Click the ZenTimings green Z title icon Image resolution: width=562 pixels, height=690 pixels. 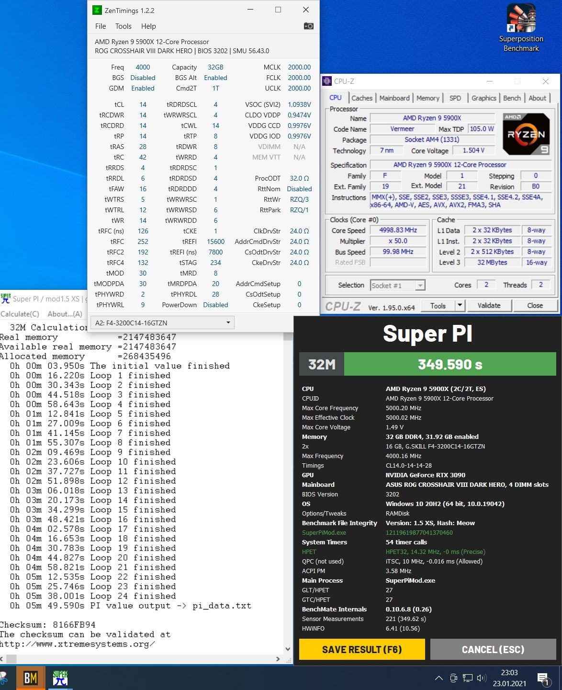[x=97, y=10]
